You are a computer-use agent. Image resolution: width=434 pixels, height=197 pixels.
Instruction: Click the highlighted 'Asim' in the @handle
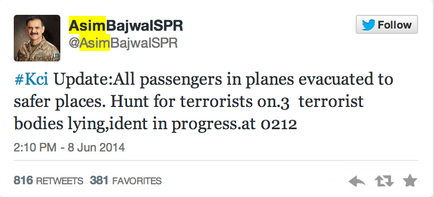tap(95, 43)
